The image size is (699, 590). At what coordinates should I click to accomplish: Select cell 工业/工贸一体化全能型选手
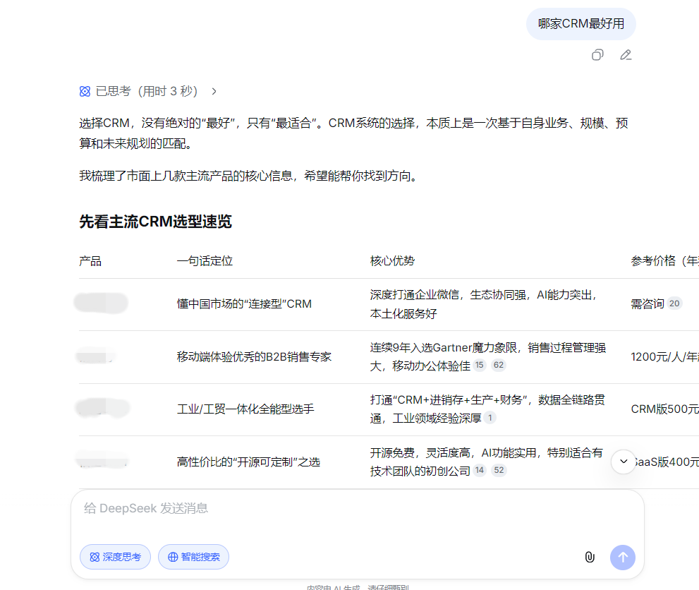click(245, 409)
